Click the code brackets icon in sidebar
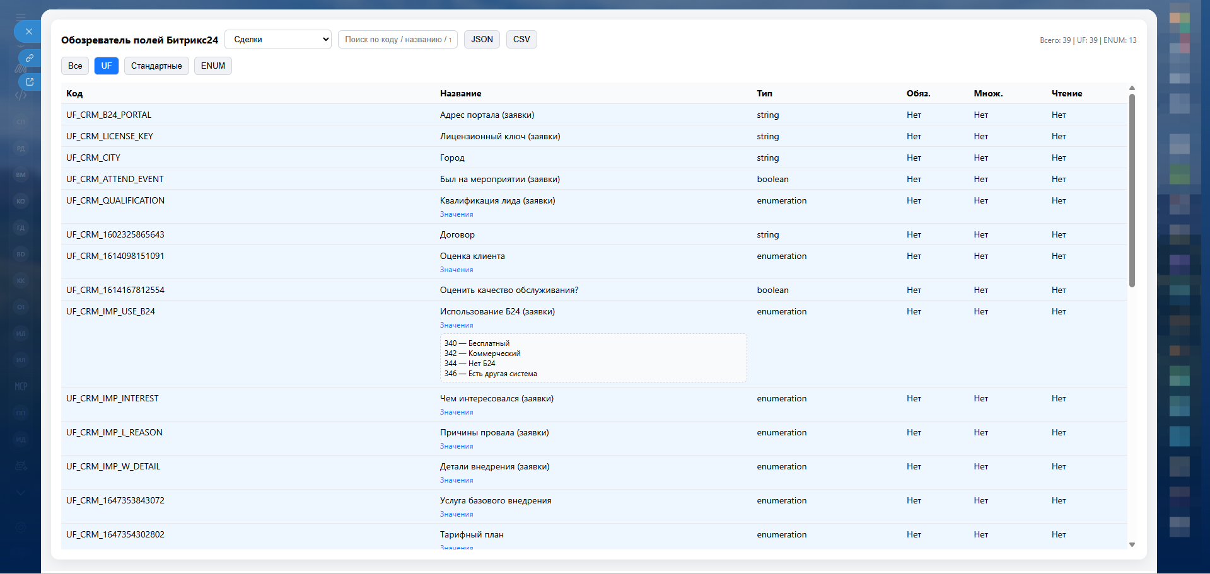The width and height of the screenshot is (1210, 574). click(21, 95)
